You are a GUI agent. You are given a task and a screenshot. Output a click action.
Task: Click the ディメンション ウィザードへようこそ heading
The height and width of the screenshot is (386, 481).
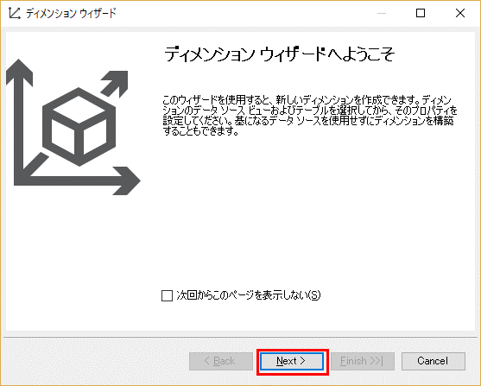[280, 54]
